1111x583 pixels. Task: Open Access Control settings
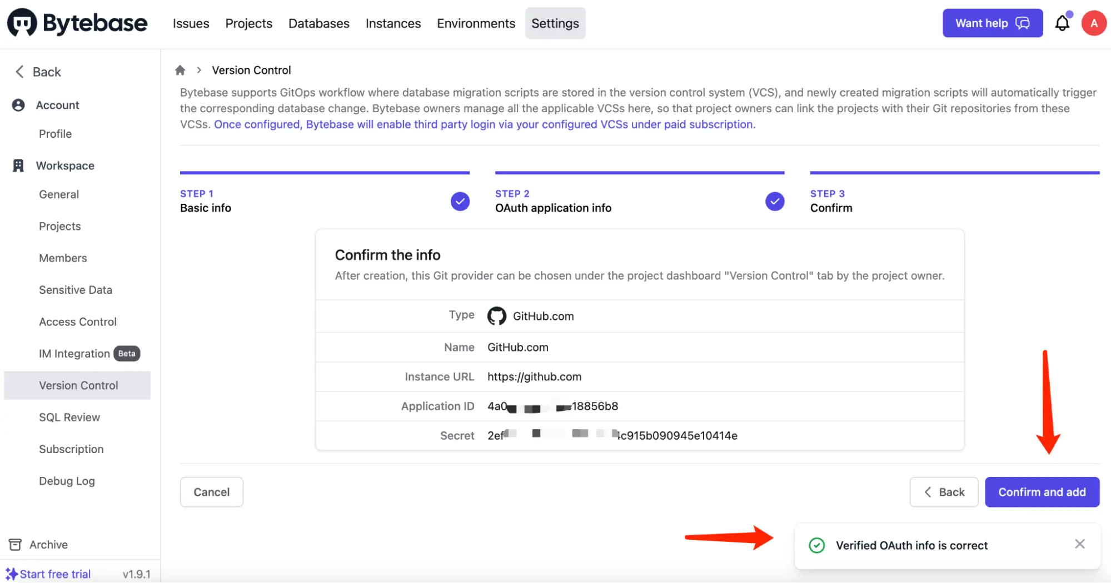pos(78,321)
